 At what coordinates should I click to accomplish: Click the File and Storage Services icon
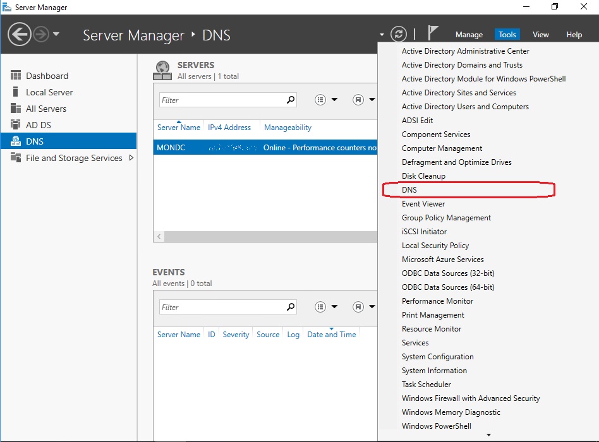click(x=16, y=157)
